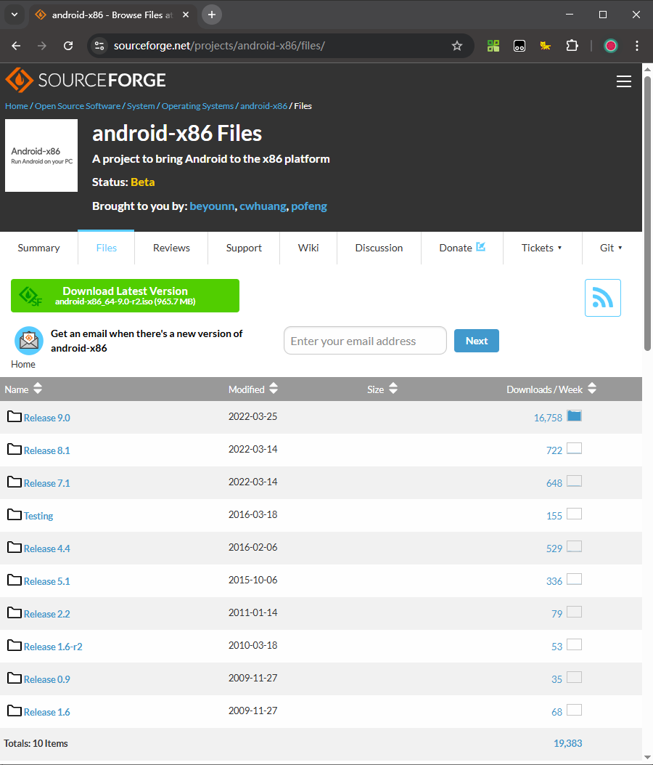
Task: Expand the Git dropdown
Action: [612, 248]
